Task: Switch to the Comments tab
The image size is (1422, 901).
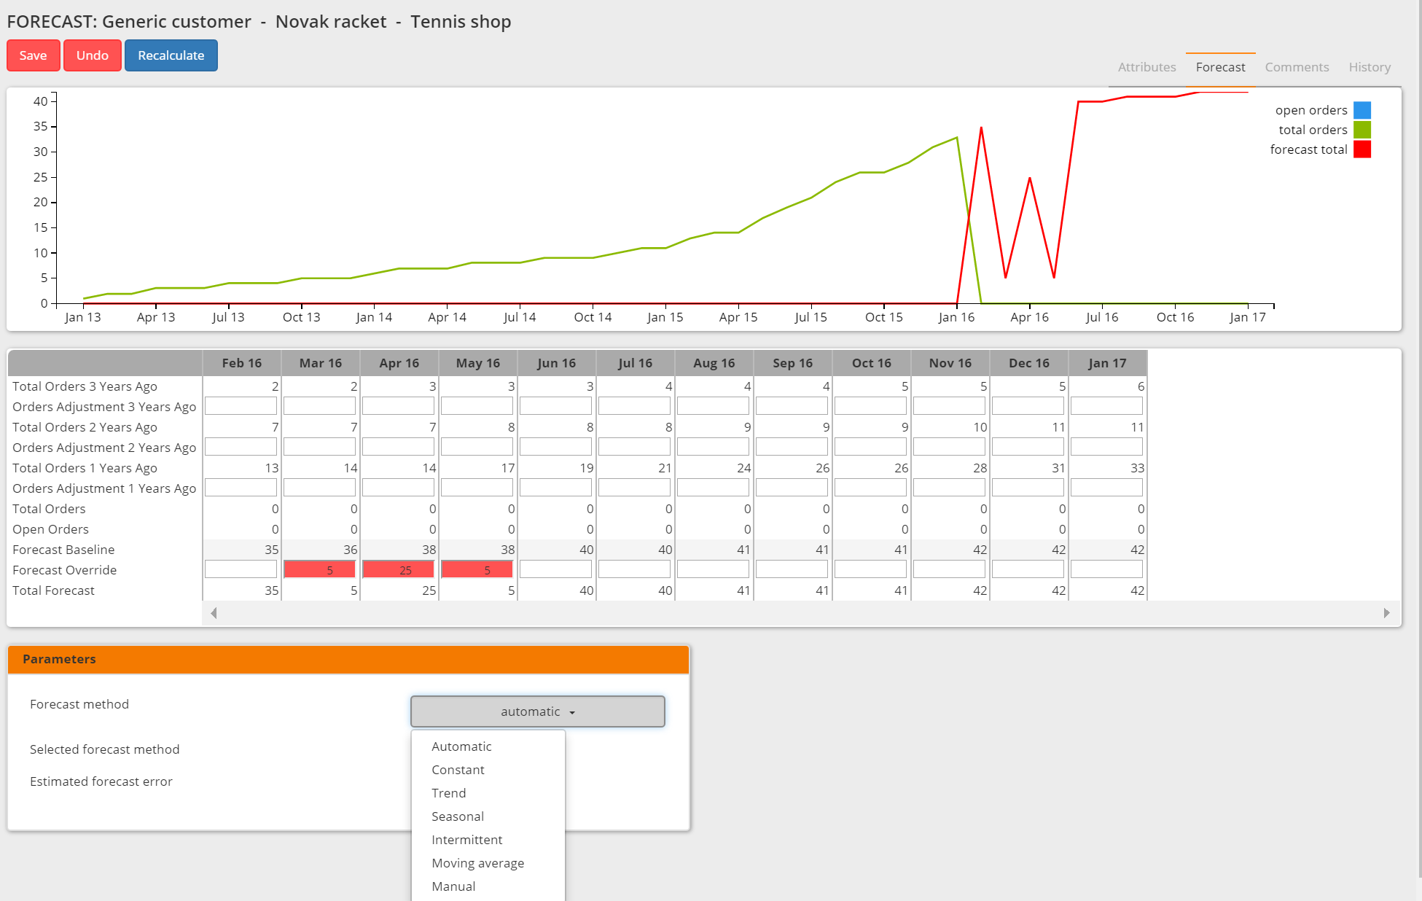Action: click(1296, 66)
